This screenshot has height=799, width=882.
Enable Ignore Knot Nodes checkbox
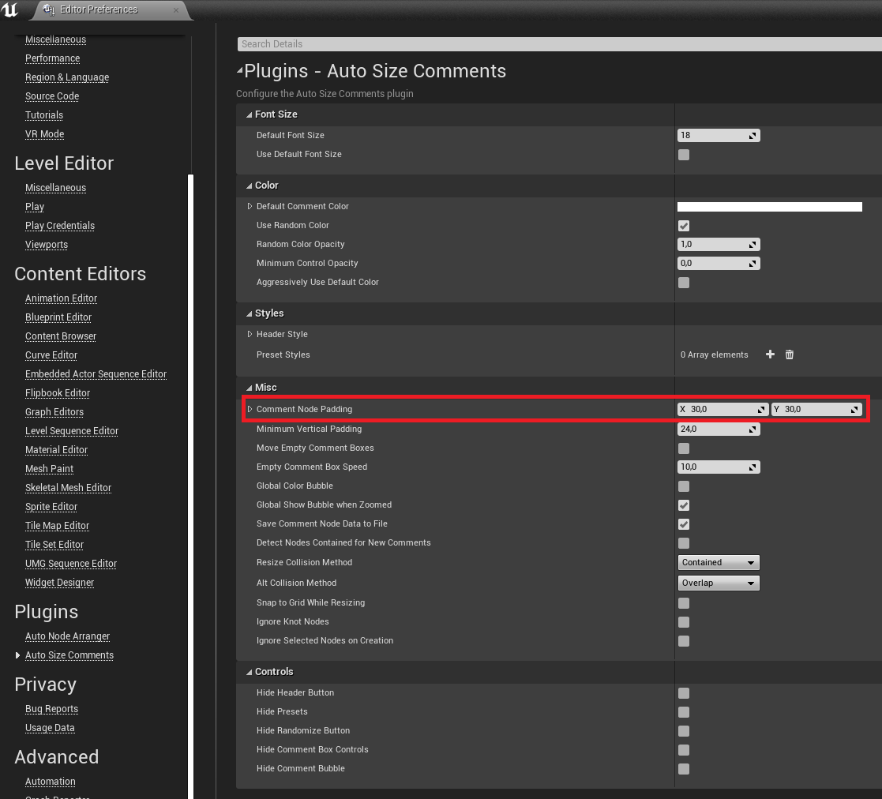(684, 622)
